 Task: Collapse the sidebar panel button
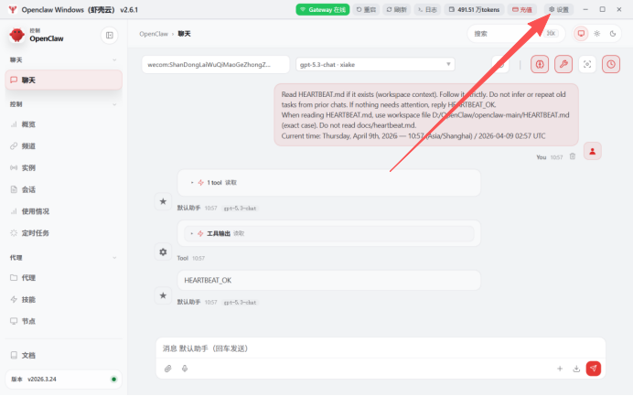tap(110, 36)
